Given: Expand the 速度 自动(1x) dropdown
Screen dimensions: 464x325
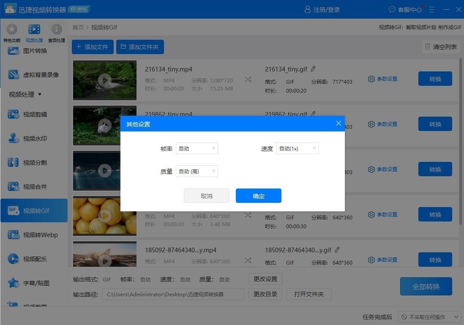Looking at the screenshot, I should pyautogui.click(x=298, y=148).
